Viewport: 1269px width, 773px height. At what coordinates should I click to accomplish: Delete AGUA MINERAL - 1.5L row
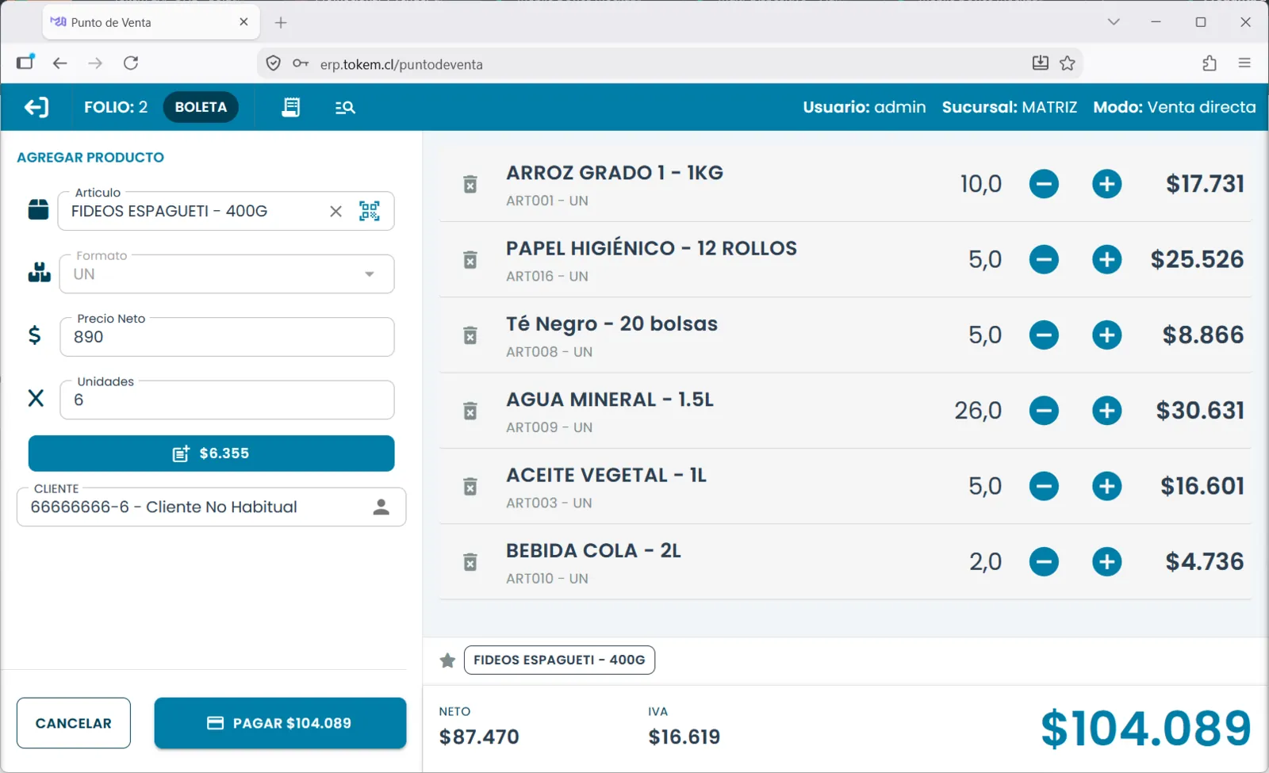point(470,411)
